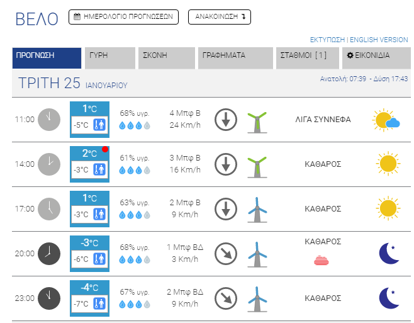Click the ΕΚΤΥΠΩΣΗ print link
Viewport: 414px width, 323px height.
point(328,40)
